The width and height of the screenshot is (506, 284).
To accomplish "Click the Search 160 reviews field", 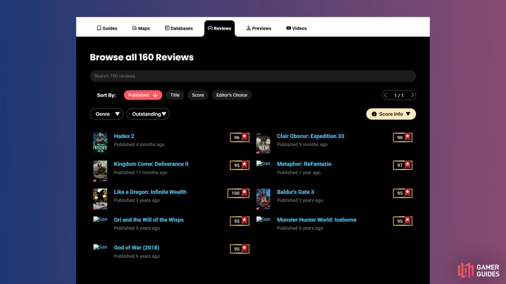I will [x=253, y=76].
